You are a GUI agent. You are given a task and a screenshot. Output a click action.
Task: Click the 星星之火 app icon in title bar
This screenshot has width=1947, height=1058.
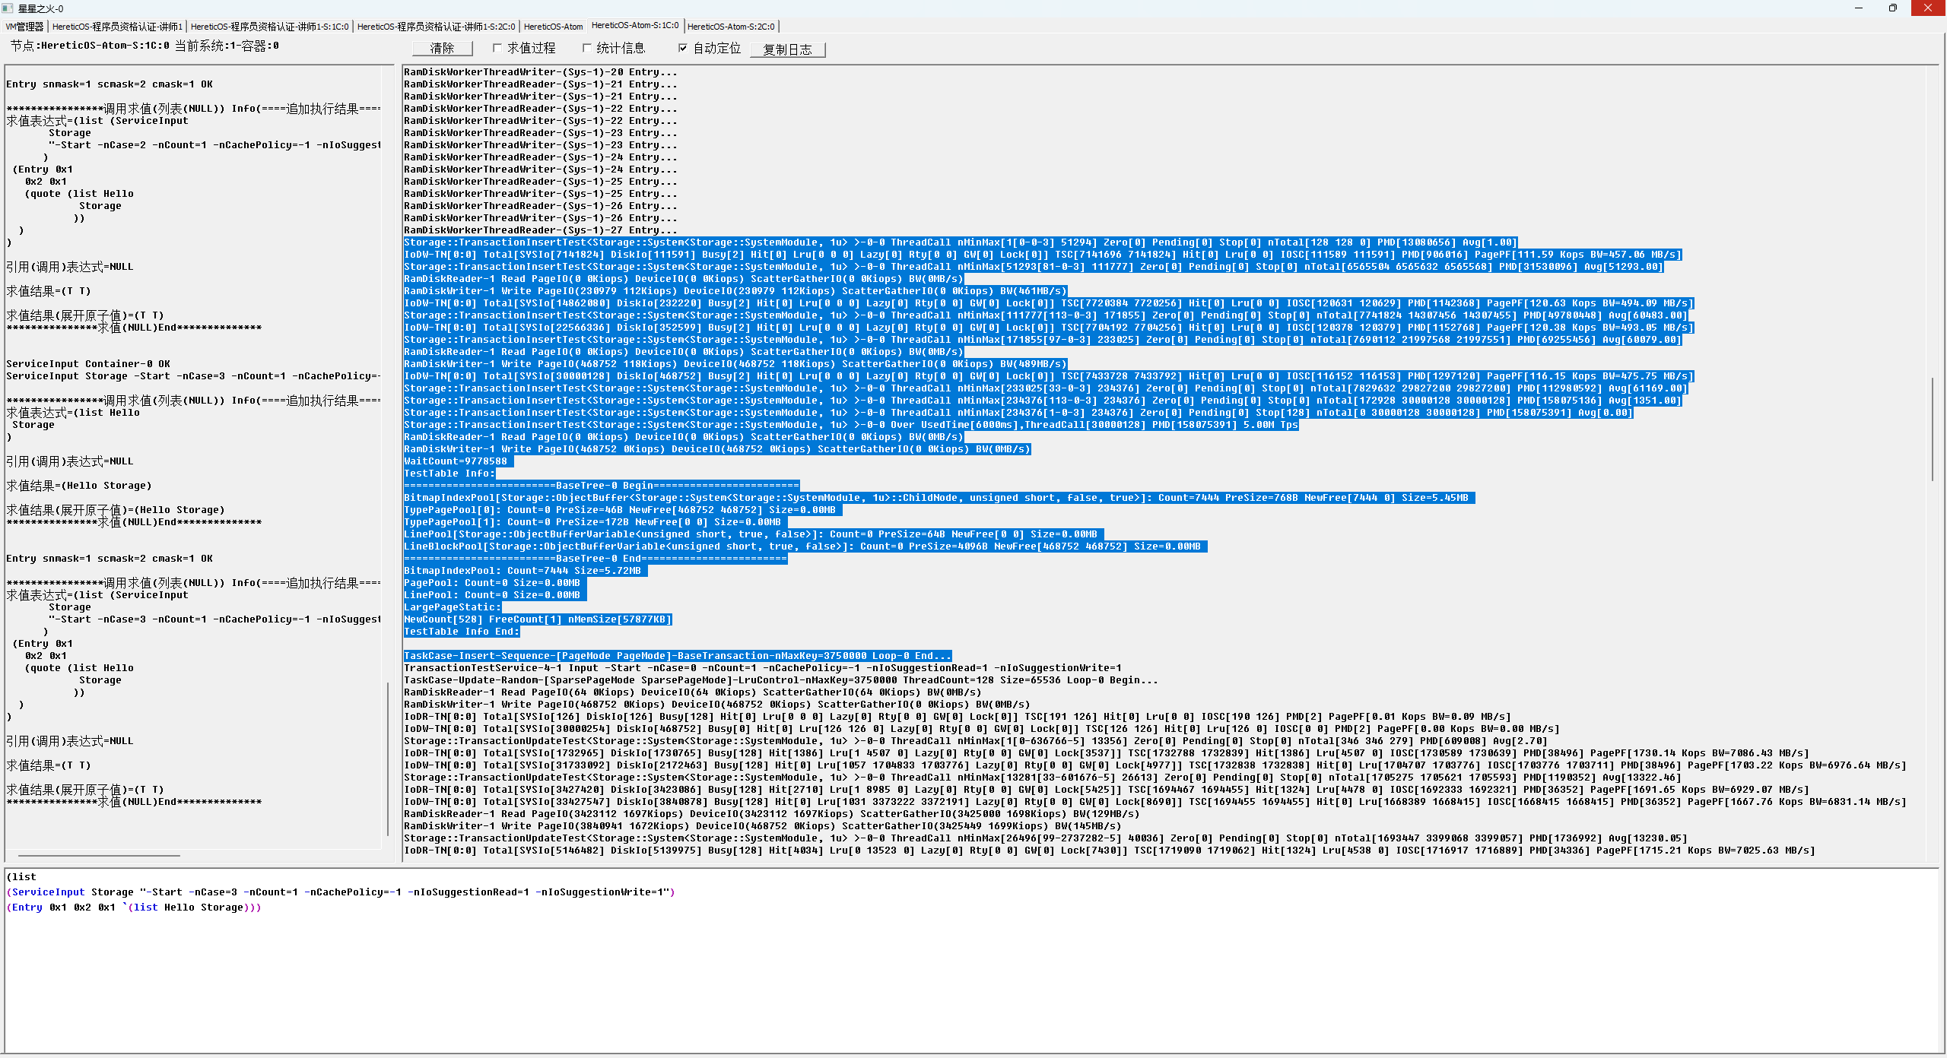(x=8, y=8)
